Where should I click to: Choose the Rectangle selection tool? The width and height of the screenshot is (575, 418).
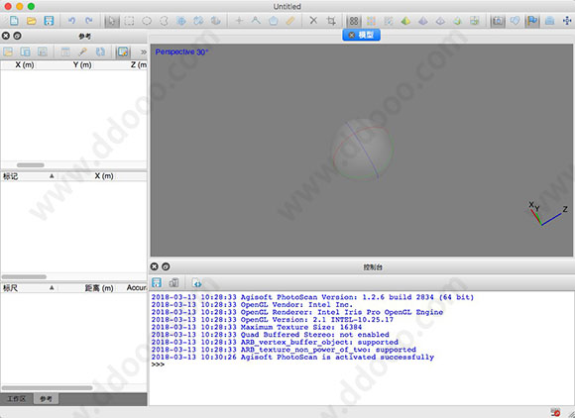[x=129, y=21]
